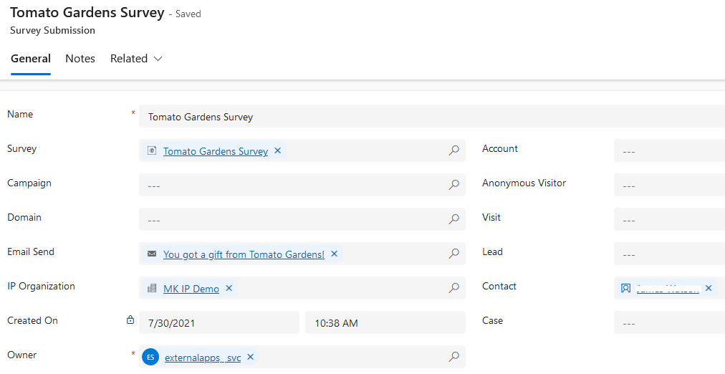Select the empty Case field
The width and height of the screenshot is (725, 374).
[670, 322]
